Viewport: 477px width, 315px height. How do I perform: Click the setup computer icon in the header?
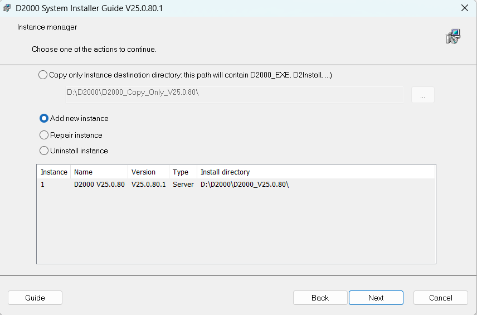click(x=452, y=37)
